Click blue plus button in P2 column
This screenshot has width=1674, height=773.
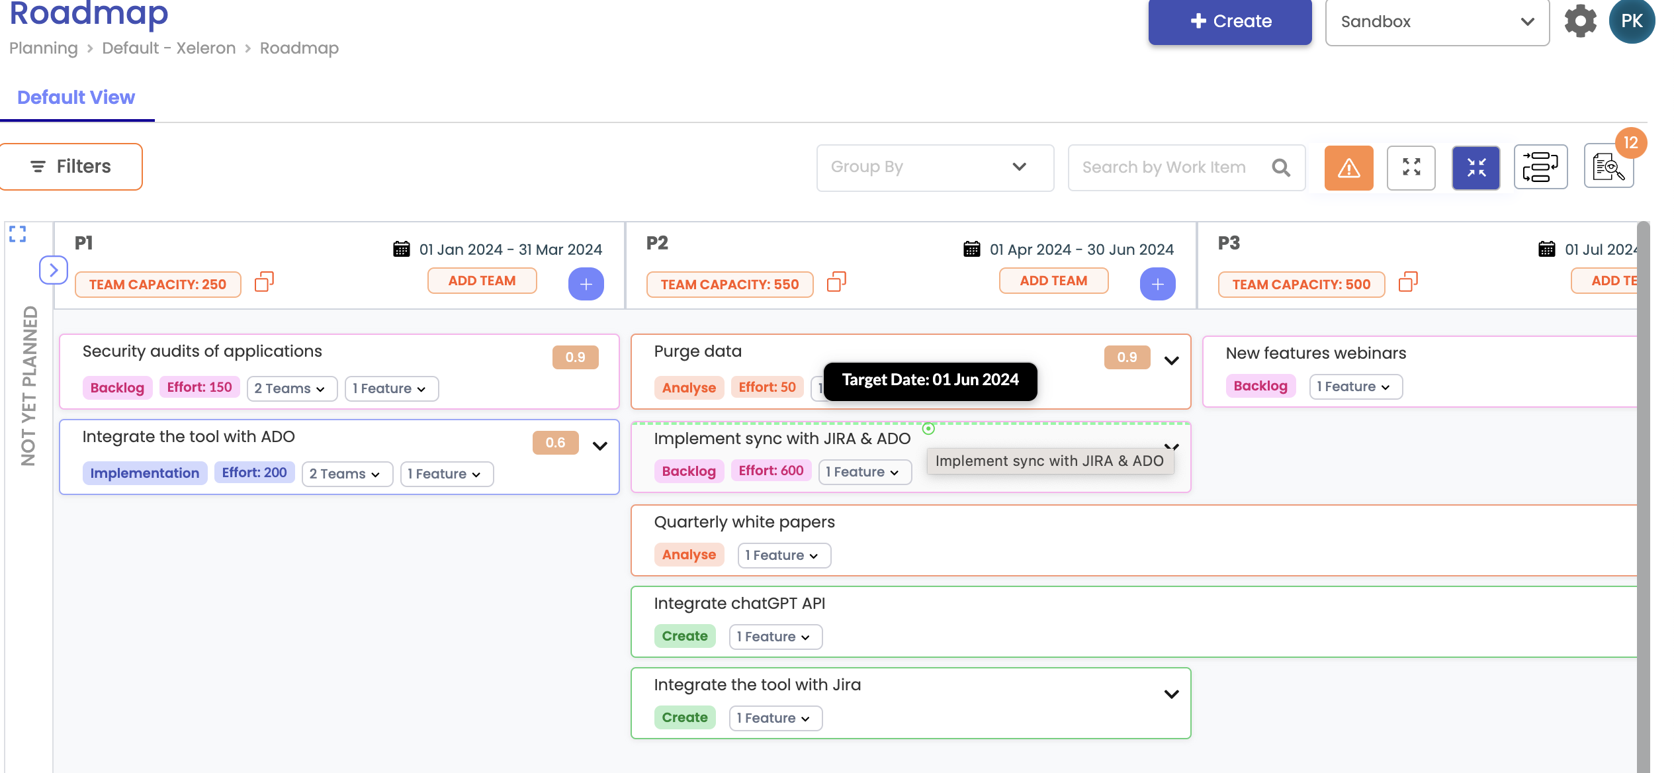[1157, 285]
